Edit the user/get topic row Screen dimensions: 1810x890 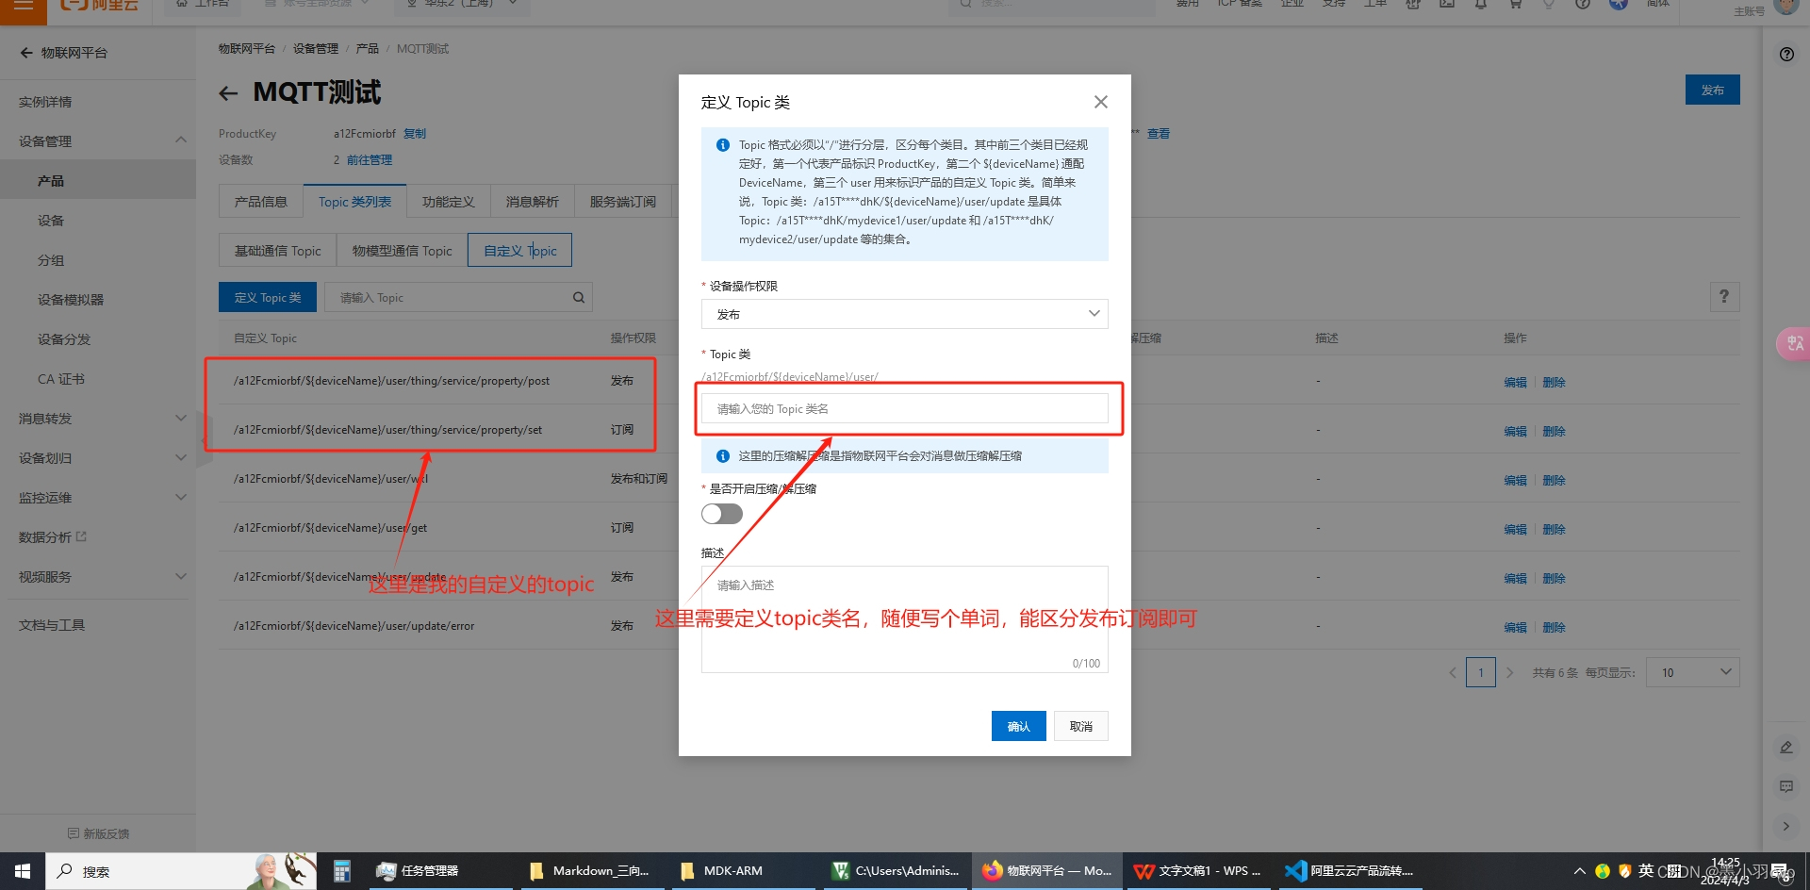point(1515,530)
